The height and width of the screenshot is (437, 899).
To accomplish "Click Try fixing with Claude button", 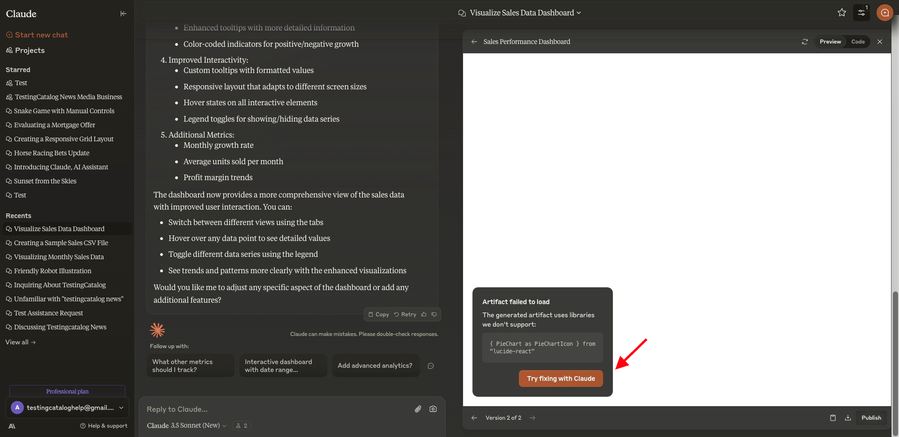I will tap(561, 379).
